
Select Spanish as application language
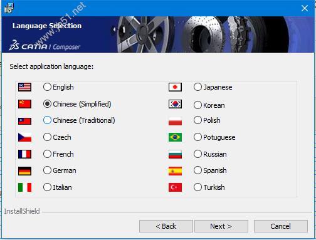pyautogui.click(x=197, y=170)
